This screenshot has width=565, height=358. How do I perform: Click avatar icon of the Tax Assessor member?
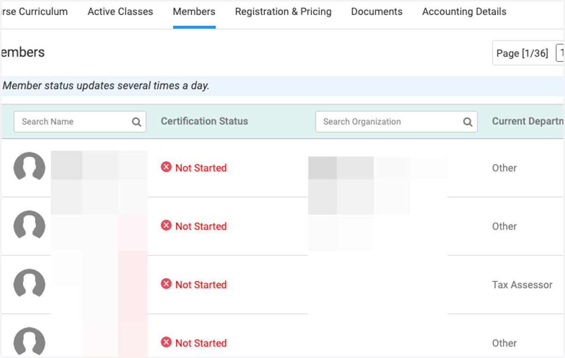click(29, 284)
